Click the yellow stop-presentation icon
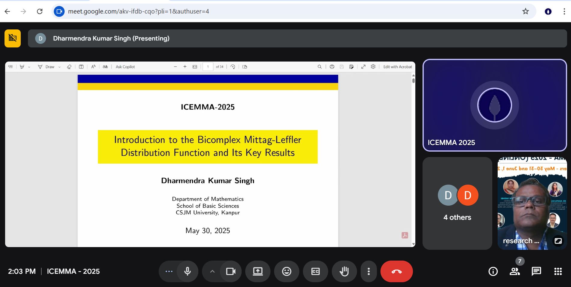 point(13,38)
